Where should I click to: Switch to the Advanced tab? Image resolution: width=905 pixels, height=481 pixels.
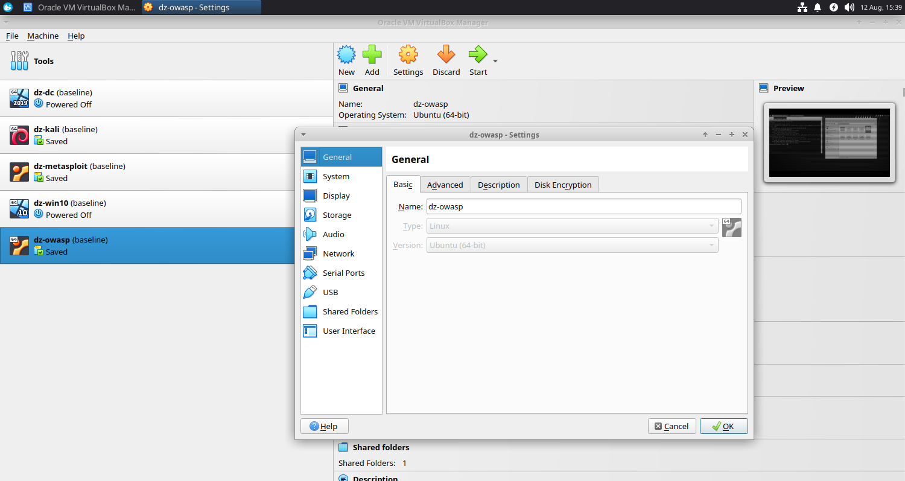pyautogui.click(x=445, y=185)
